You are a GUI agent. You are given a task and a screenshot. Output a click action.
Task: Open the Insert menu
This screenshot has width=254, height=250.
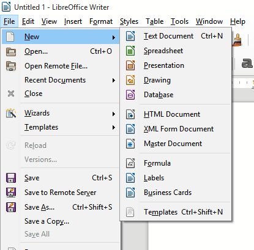[x=73, y=21]
